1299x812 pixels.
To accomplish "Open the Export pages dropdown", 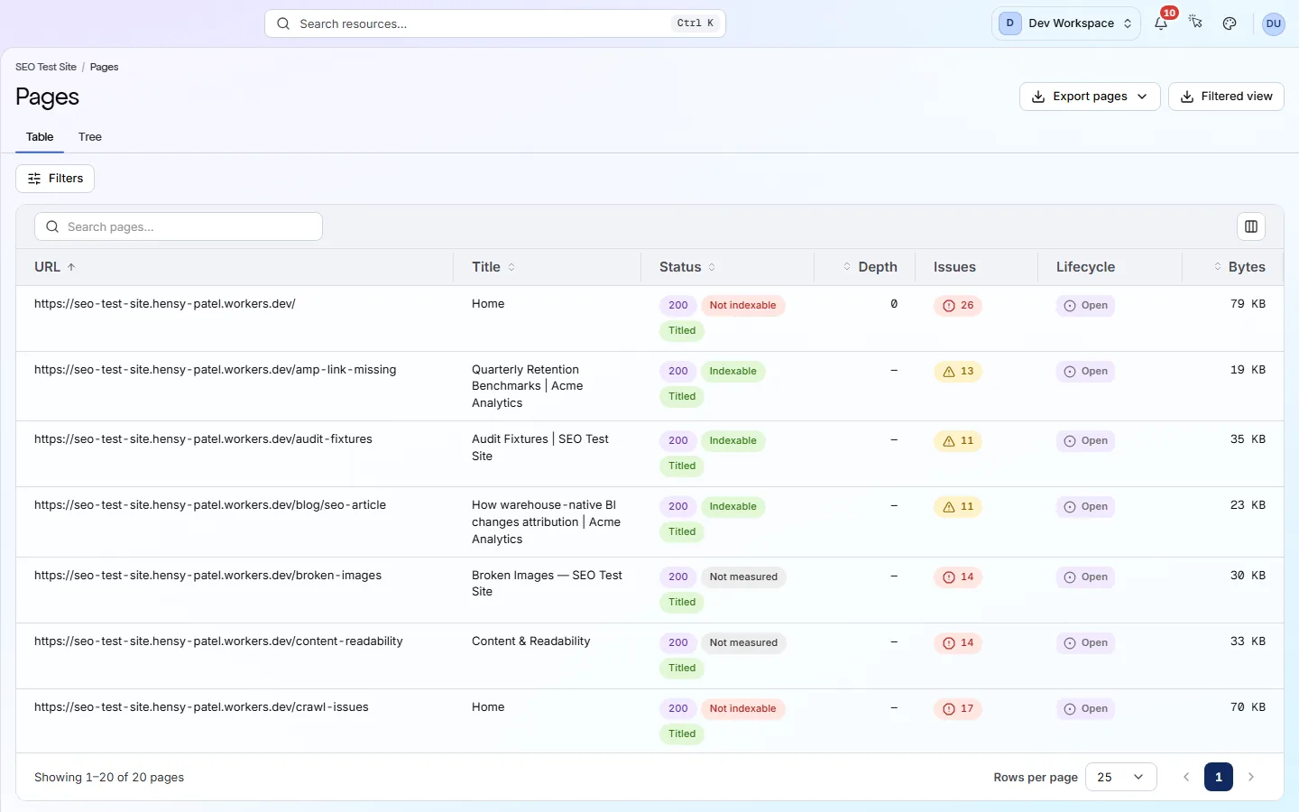I will click(1090, 97).
